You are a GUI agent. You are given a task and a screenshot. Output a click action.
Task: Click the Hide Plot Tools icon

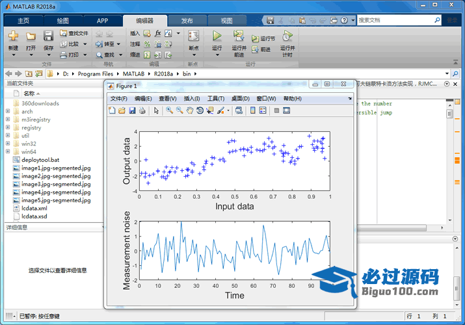[276, 110]
